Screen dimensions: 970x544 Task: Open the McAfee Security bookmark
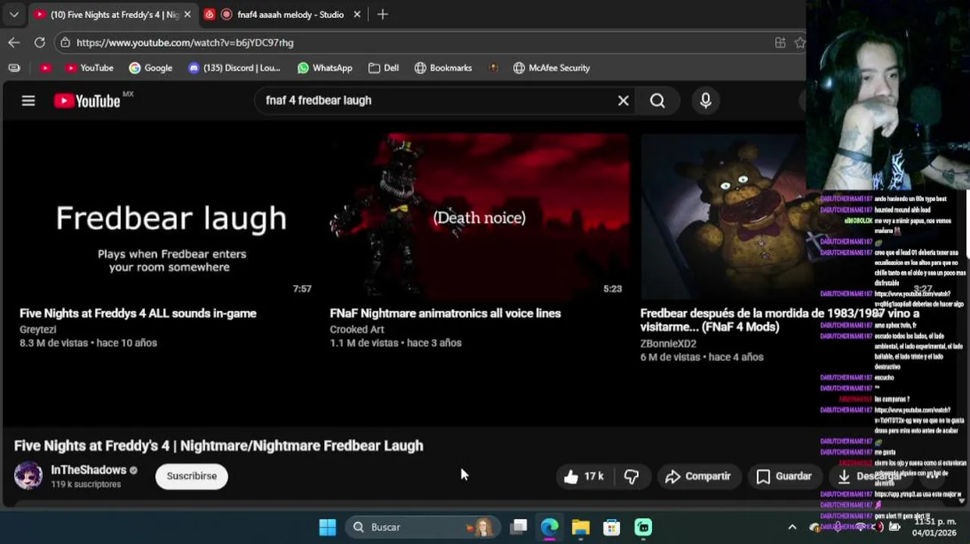[551, 68]
